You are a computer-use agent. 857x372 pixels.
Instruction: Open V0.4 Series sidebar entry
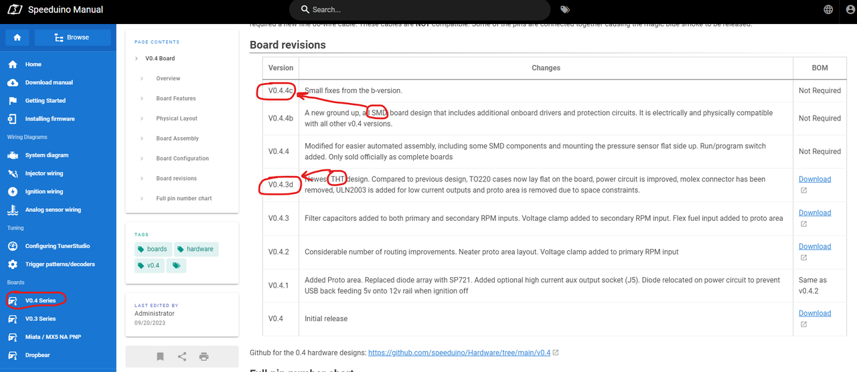(x=58, y=300)
